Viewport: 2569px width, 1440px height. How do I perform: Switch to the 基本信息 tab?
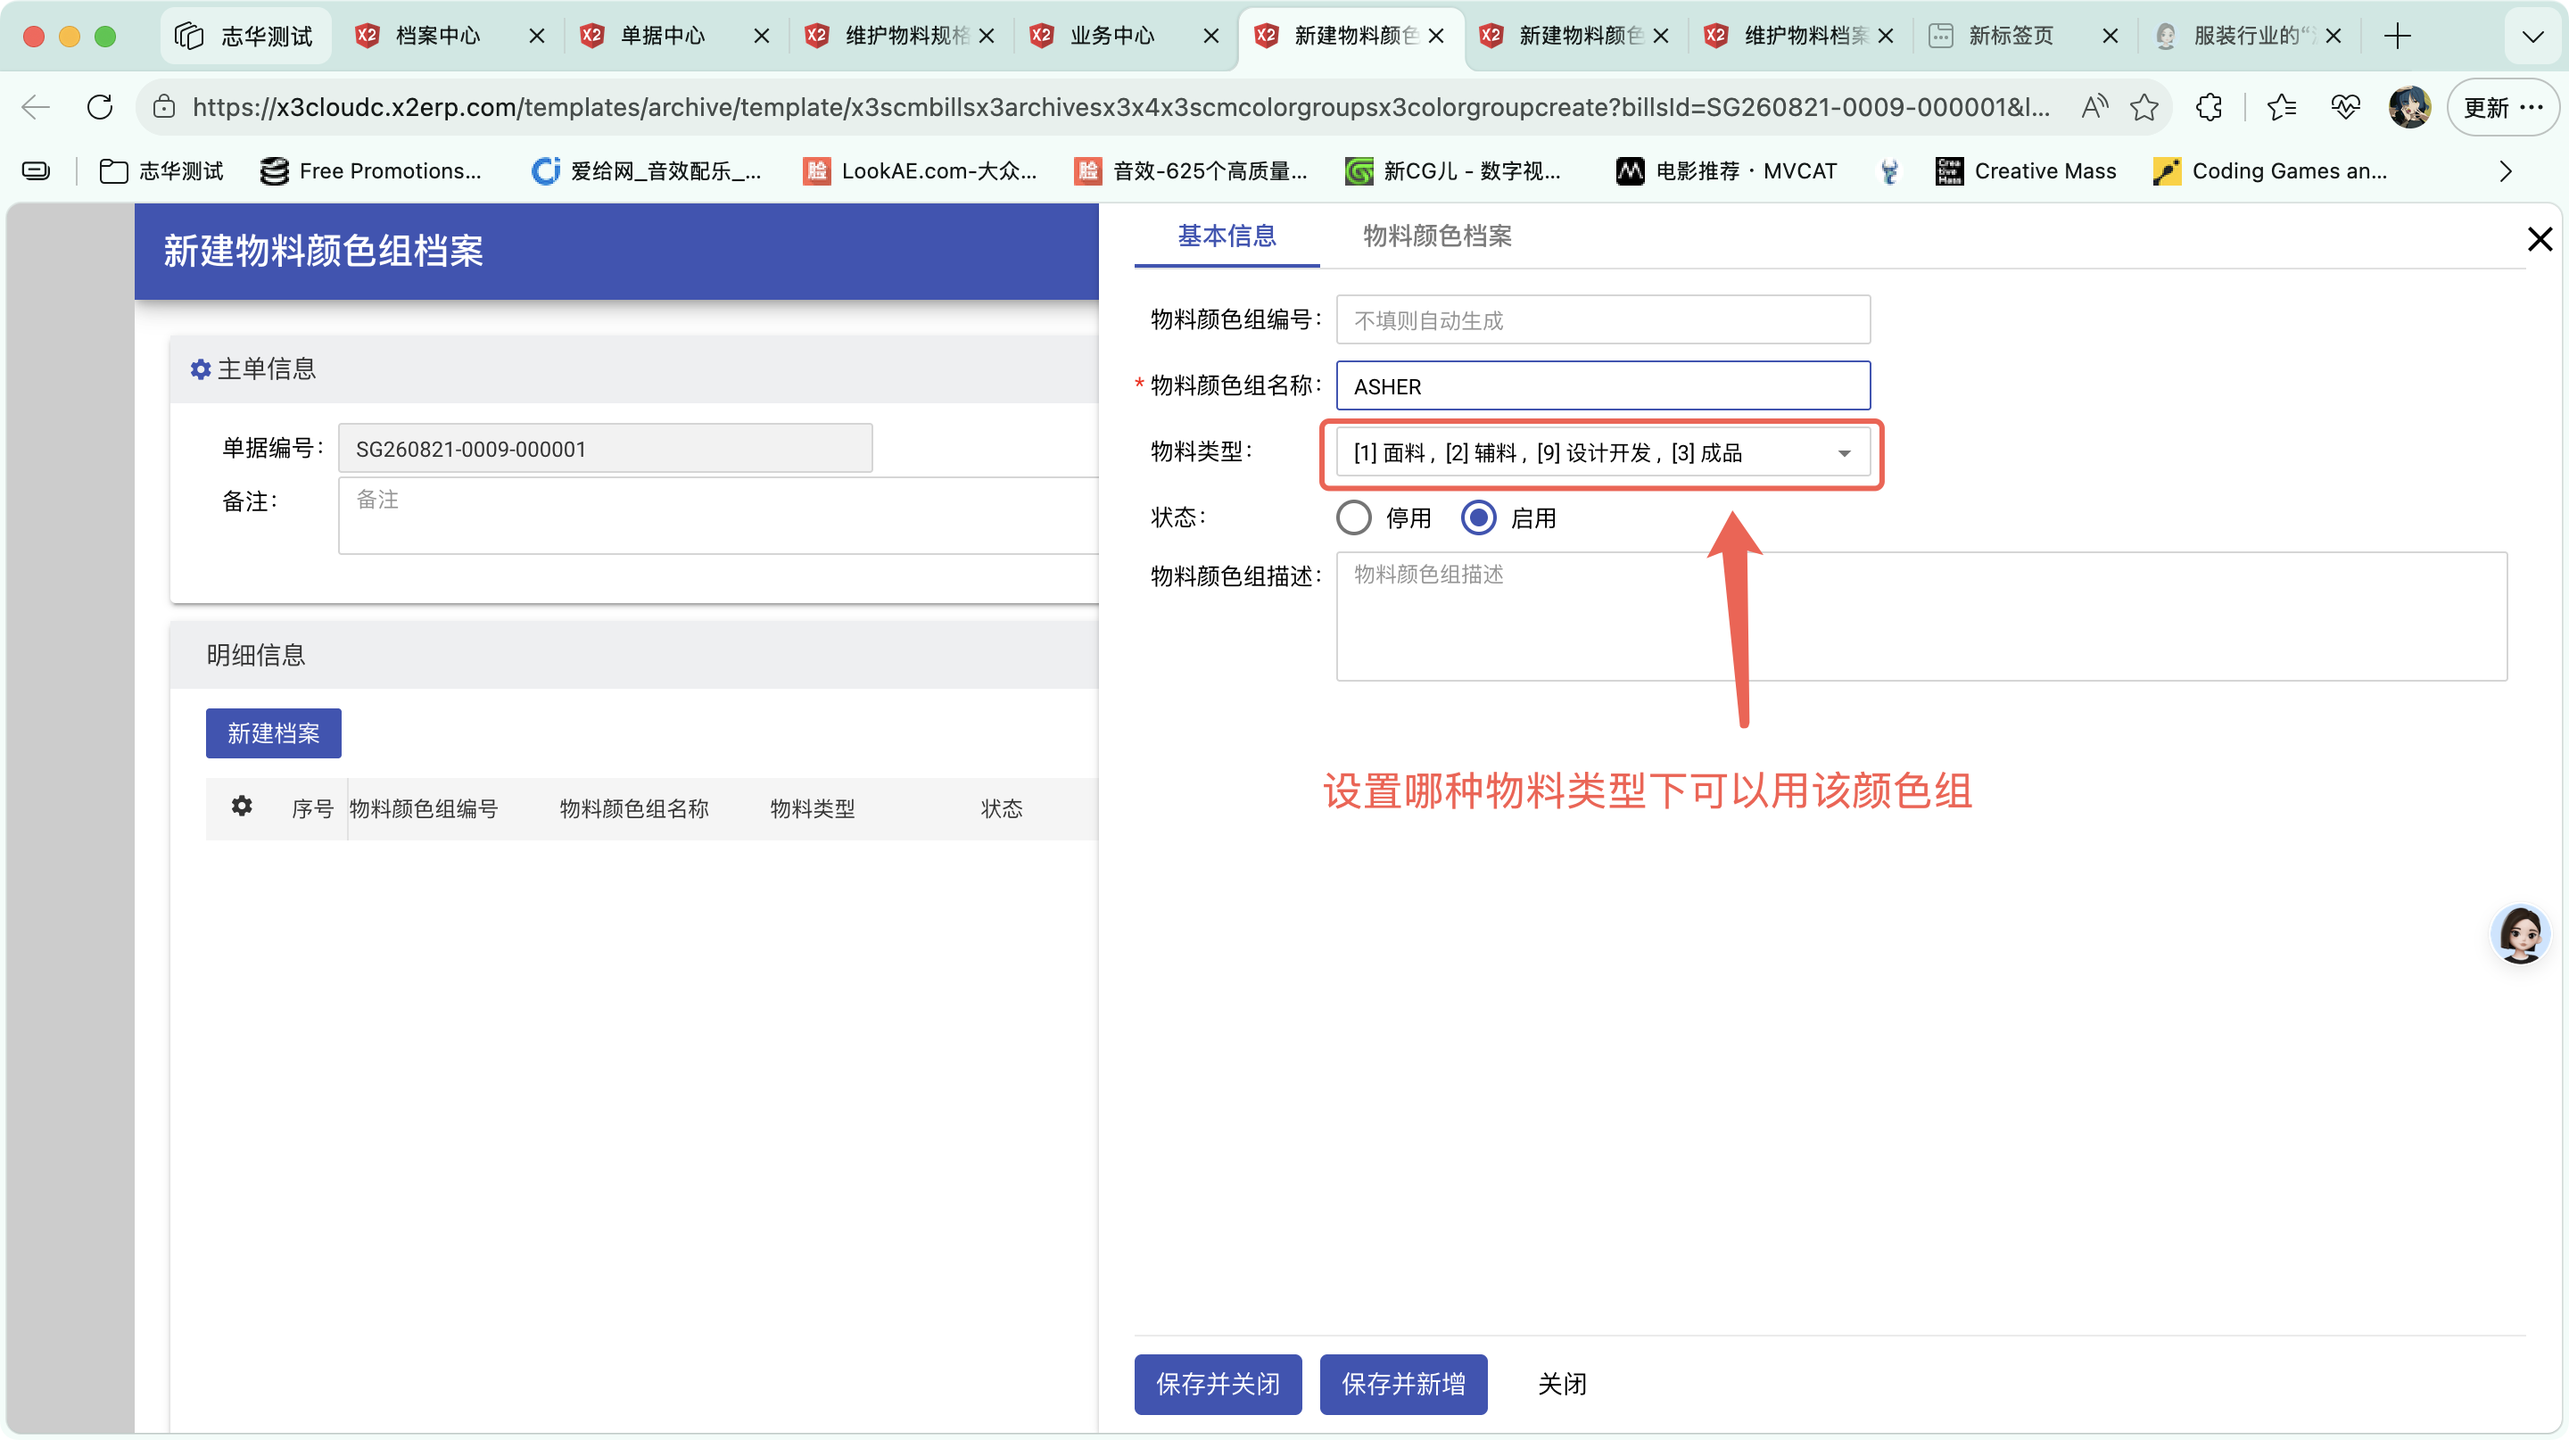[1227, 236]
